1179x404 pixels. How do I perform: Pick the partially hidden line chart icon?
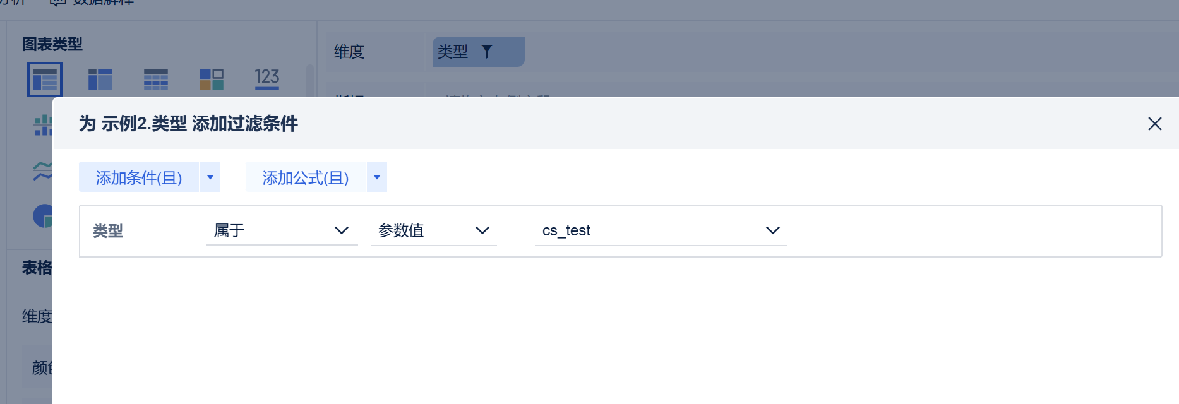[x=43, y=170]
